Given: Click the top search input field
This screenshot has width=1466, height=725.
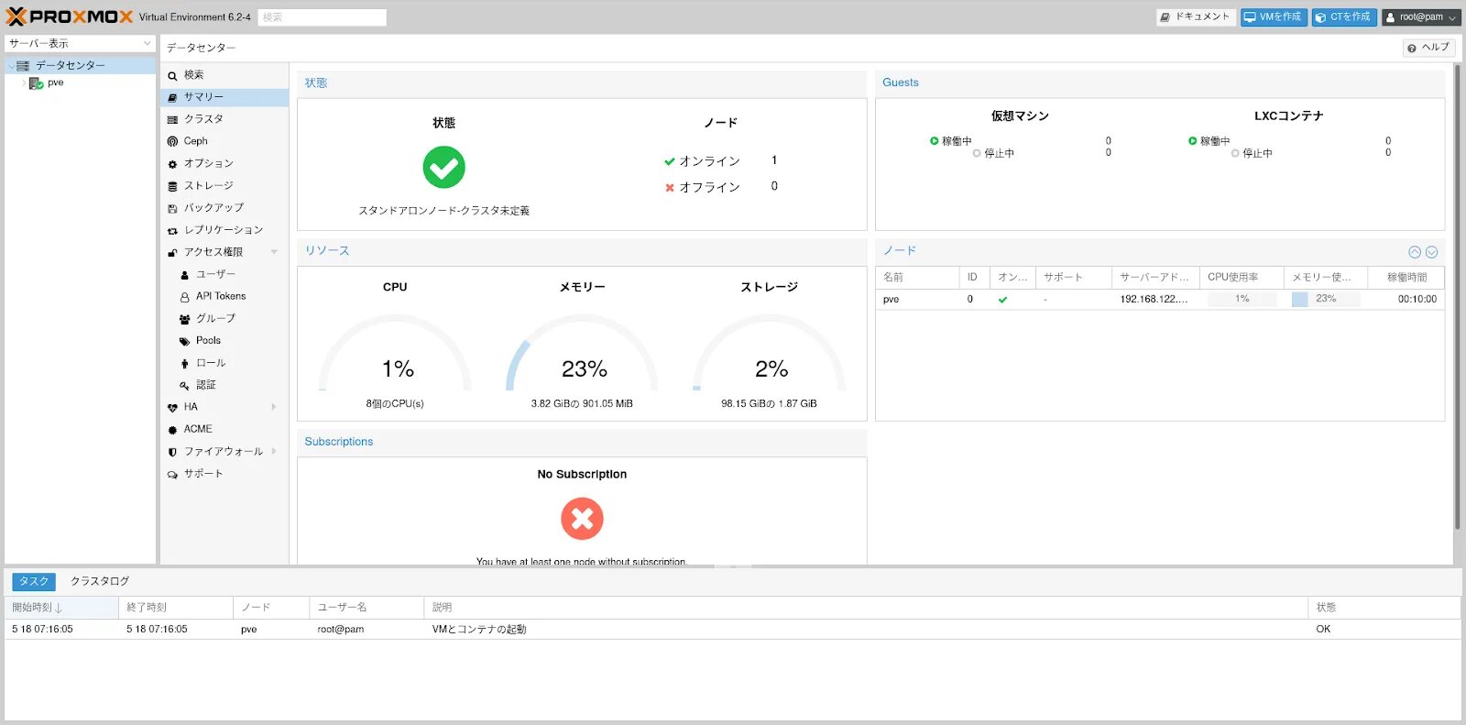Looking at the screenshot, I should click(323, 17).
